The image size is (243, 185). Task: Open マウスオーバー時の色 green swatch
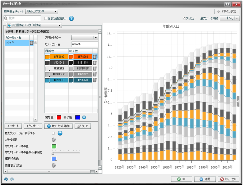(54, 146)
